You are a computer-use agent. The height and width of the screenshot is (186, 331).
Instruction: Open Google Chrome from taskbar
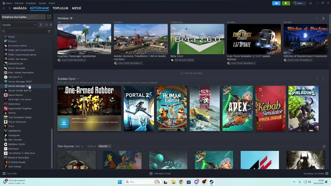point(181,182)
